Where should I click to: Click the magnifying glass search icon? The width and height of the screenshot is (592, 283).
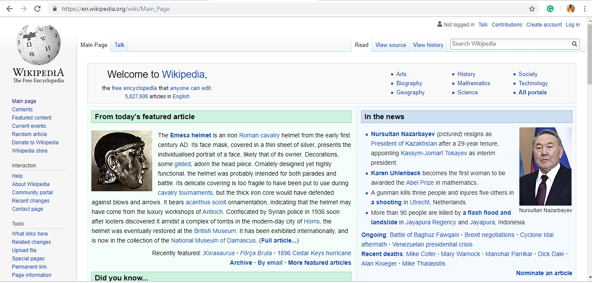coord(575,44)
